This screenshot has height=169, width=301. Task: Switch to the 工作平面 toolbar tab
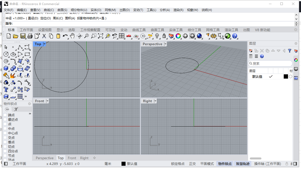[x=26, y=30]
